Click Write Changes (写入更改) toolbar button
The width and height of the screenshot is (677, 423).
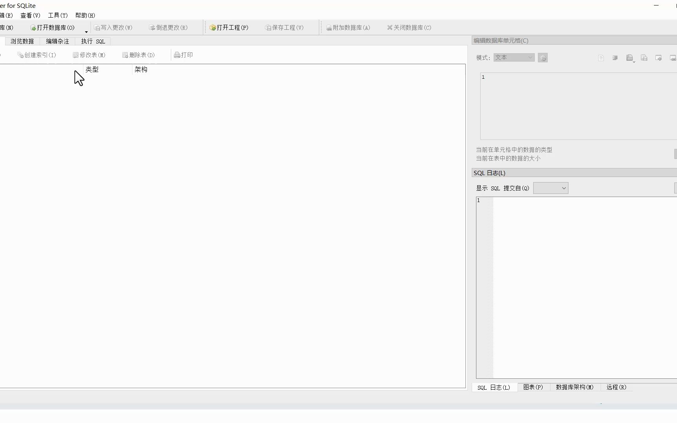113,28
